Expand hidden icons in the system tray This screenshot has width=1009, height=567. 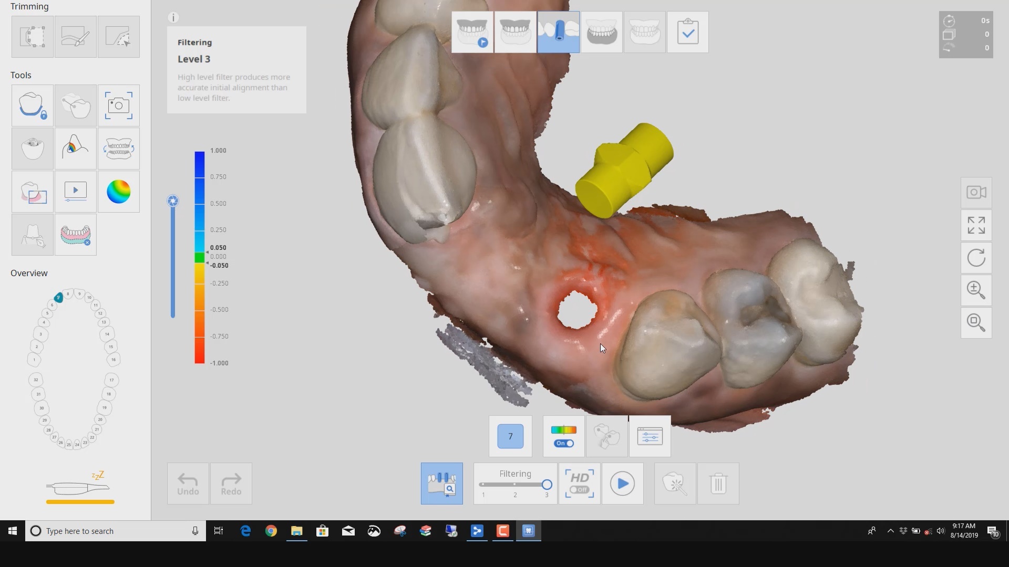tap(890, 531)
